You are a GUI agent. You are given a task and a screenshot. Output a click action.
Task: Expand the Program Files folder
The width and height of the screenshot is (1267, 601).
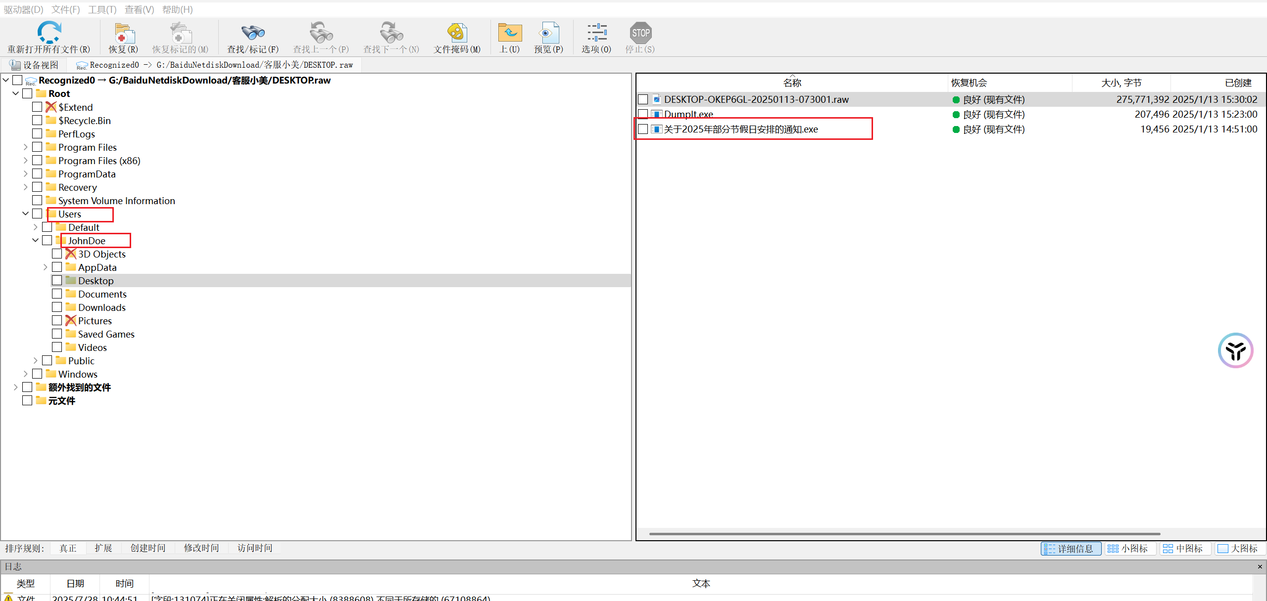tap(26, 147)
